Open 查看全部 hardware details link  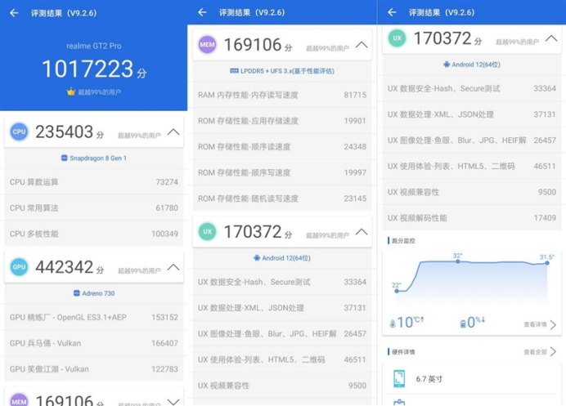(541, 351)
